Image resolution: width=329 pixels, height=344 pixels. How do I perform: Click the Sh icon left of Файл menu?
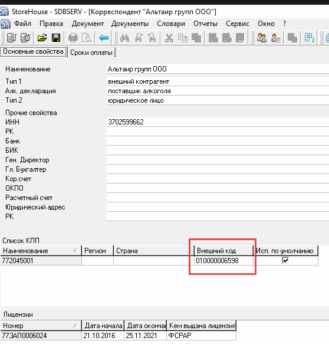click(x=5, y=24)
